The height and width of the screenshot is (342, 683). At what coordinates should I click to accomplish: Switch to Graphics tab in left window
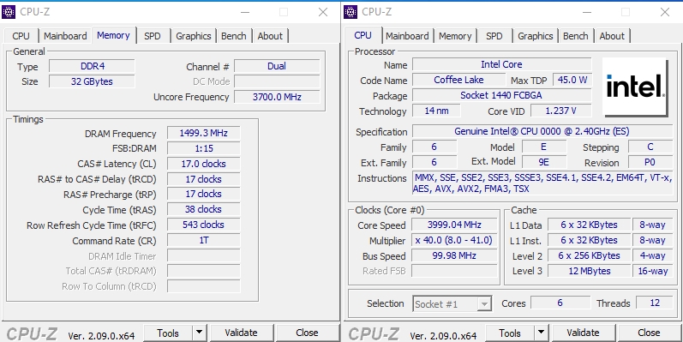[194, 36]
